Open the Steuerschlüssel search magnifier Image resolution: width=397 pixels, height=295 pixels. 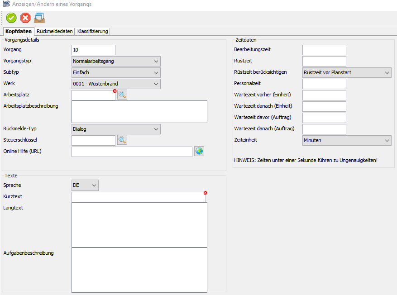coord(122,140)
